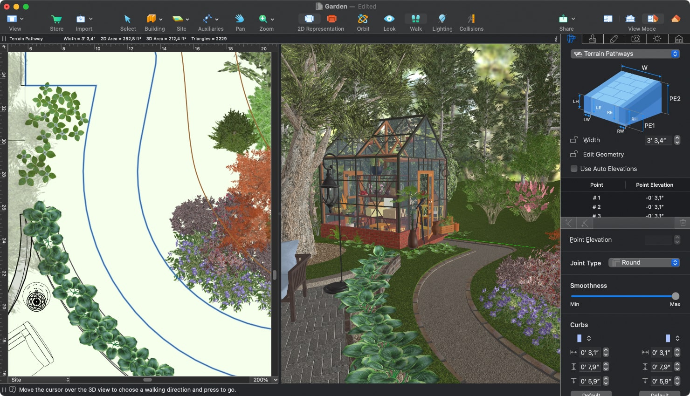Click the Point Elevation input field
Screen dimensions: 690x396
(659, 239)
